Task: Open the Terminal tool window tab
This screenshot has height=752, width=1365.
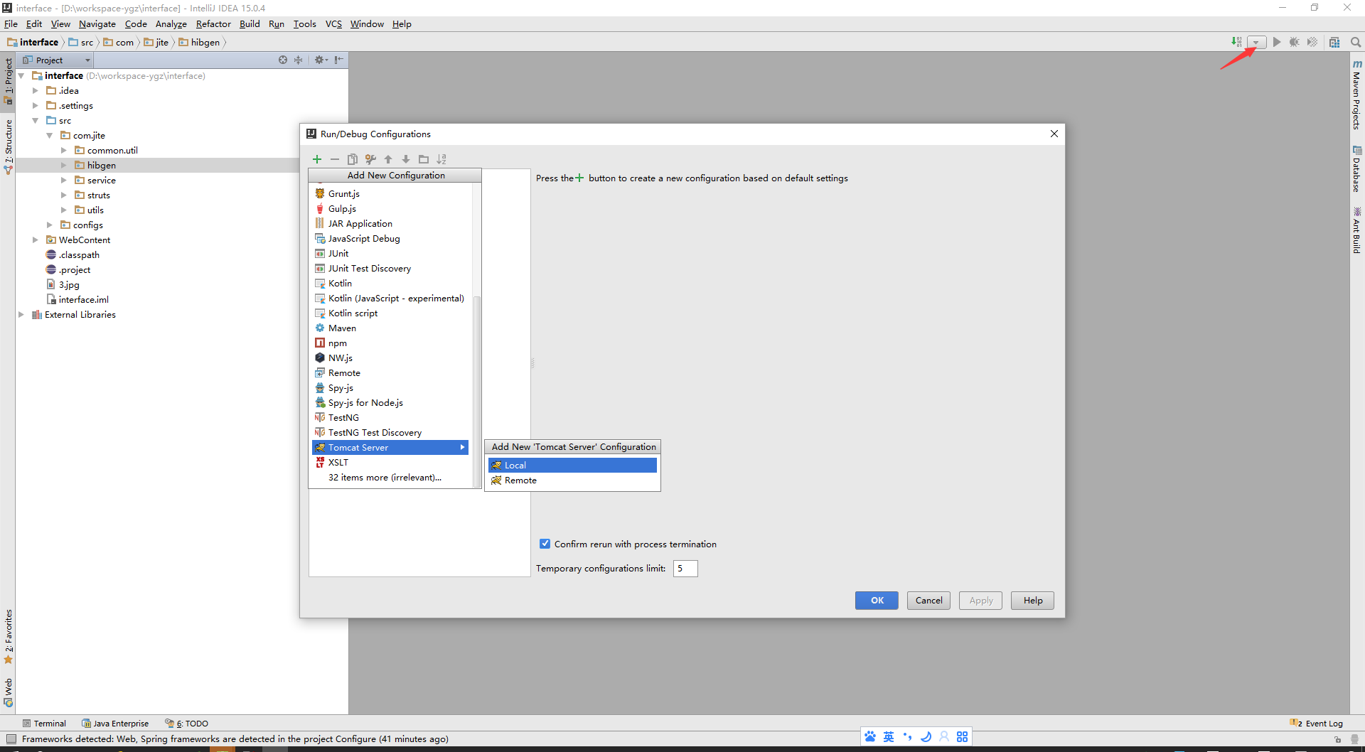Action: tap(44, 724)
